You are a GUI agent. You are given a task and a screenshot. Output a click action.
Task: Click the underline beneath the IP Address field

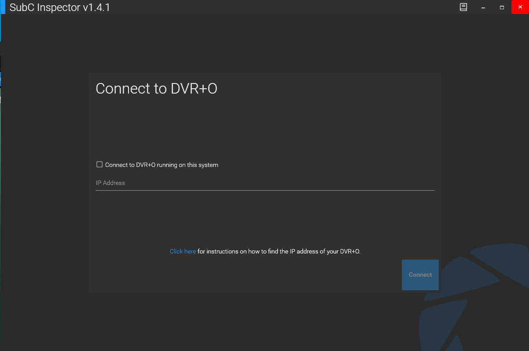point(264,190)
